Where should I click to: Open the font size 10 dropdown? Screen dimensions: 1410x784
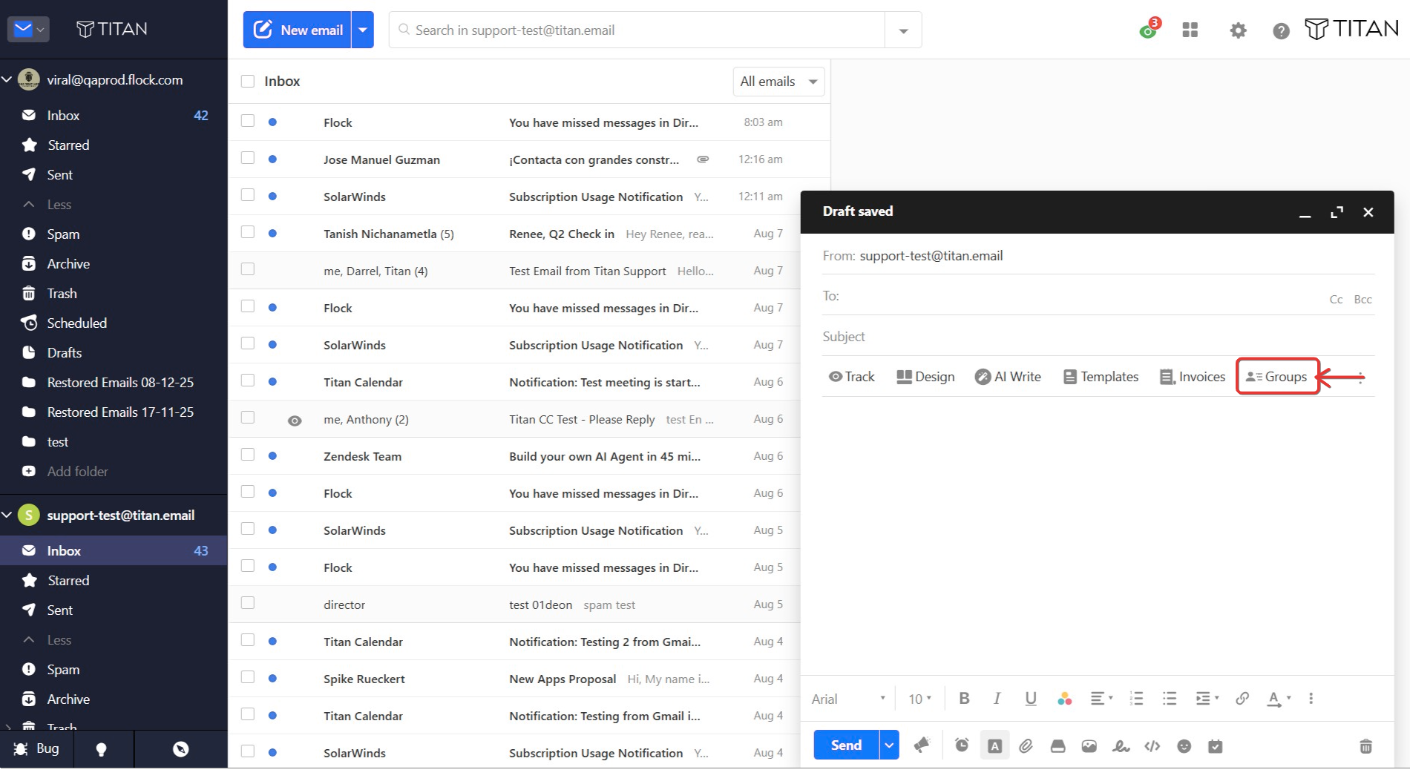tap(920, 699)
